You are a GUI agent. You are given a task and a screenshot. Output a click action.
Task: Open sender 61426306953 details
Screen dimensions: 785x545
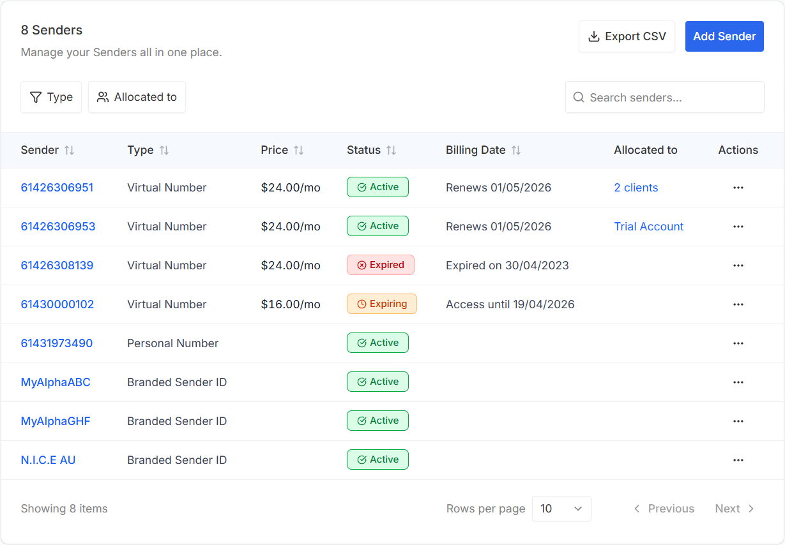[58, 227]
